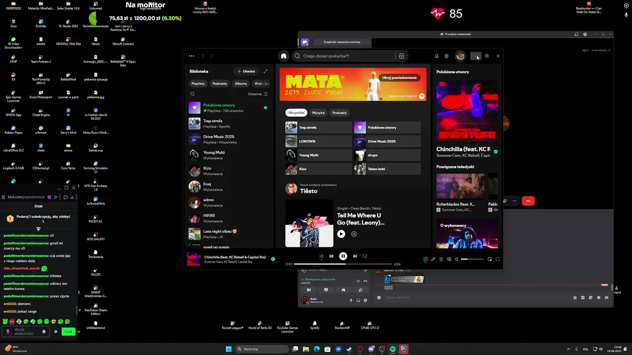Open Young Multi artist in library
The width and height of the screenshot is (632, 355).
point(229,155)
